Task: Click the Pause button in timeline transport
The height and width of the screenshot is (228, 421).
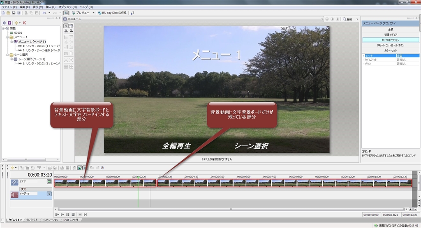Action: click(x=68, y=214)
